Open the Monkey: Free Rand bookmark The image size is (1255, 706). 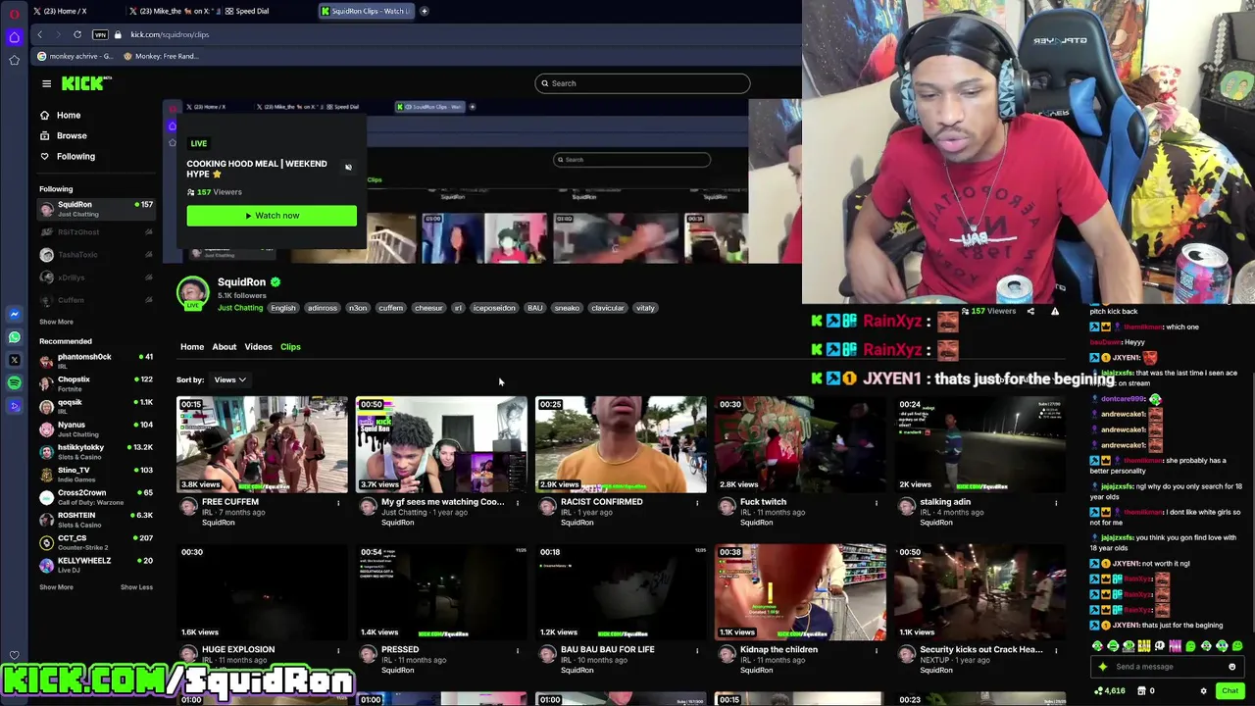click(162, 56)
